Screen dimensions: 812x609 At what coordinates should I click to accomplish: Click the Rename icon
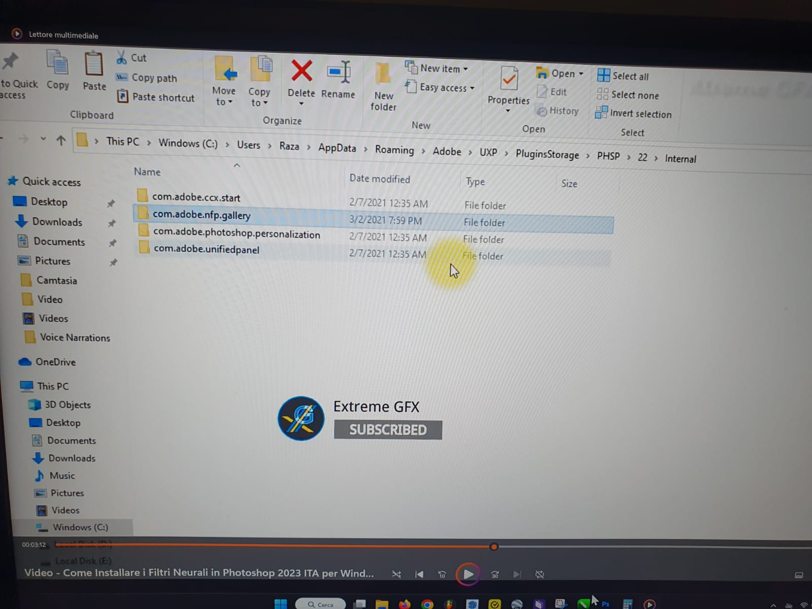[x=339, y=72]
